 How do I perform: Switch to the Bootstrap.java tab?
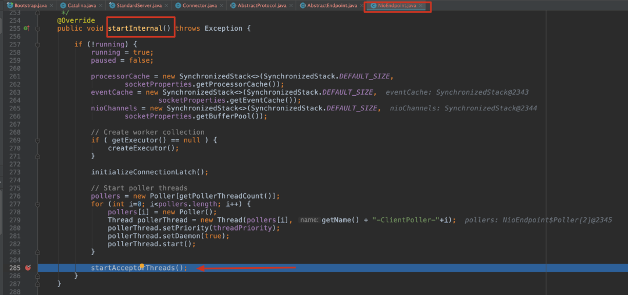[x=30, y=5]
